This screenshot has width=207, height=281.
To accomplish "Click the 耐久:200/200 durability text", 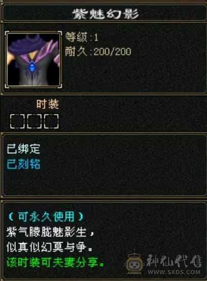I will [98, 52].
